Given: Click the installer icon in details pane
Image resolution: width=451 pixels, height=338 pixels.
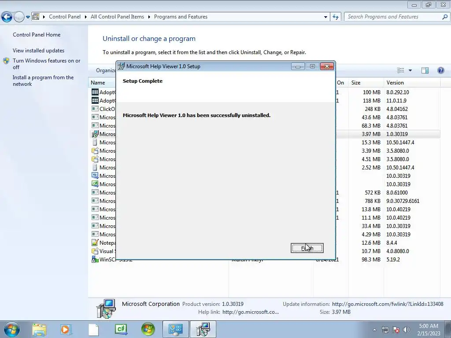Looking at the screenshot, I should tap(106, 309).
